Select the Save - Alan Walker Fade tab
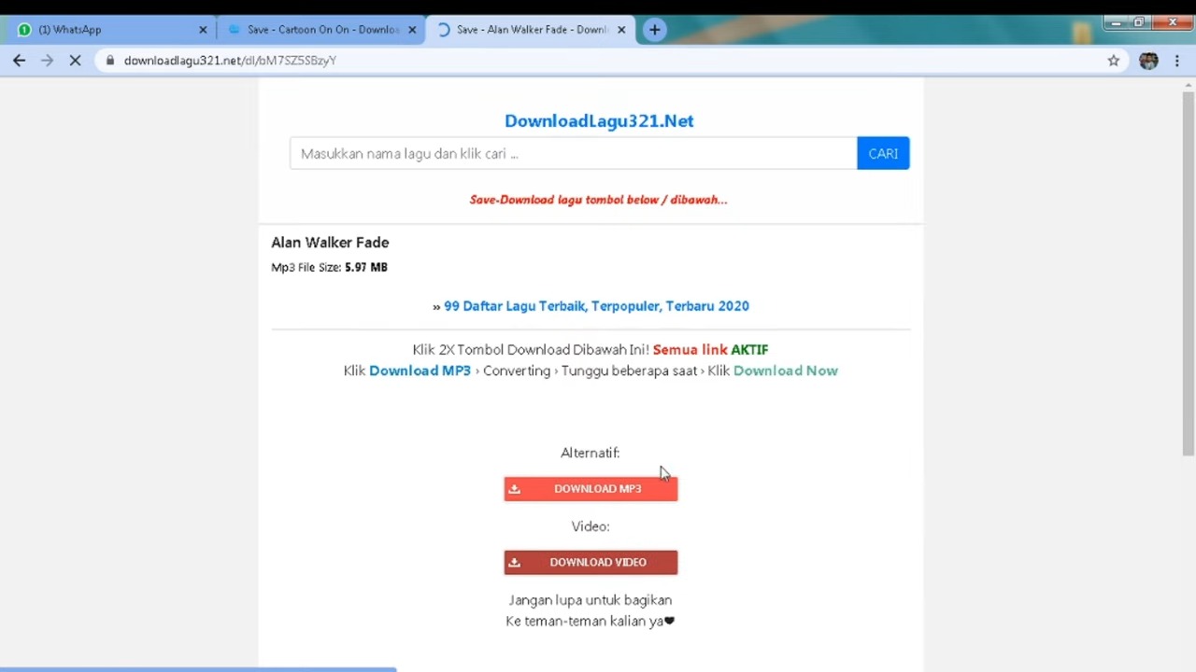The width and height of the screenshot is (1196, 672). click(530, 30)
